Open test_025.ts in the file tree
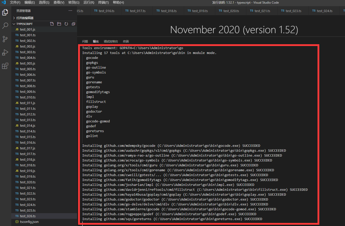 (44, 210)
